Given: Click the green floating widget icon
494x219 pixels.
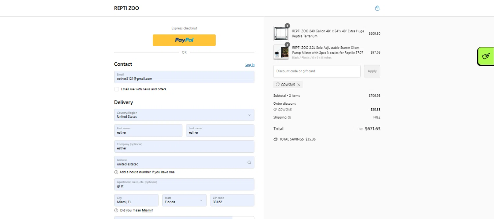Looking at the screenshot, I should (486, 56).
